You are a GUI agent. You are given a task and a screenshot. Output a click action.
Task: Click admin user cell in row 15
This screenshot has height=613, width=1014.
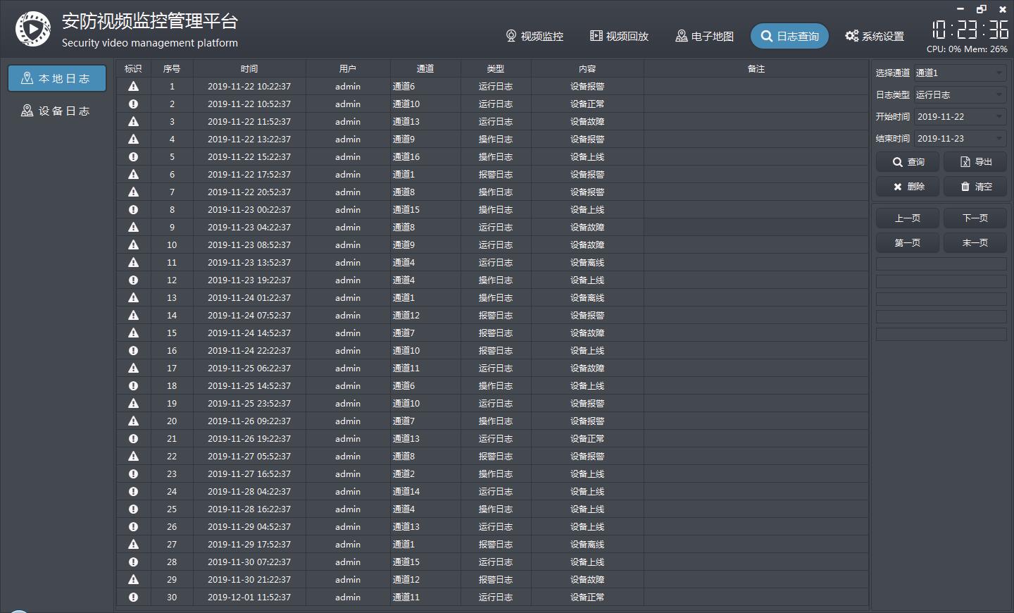click(x=348, y=333)
